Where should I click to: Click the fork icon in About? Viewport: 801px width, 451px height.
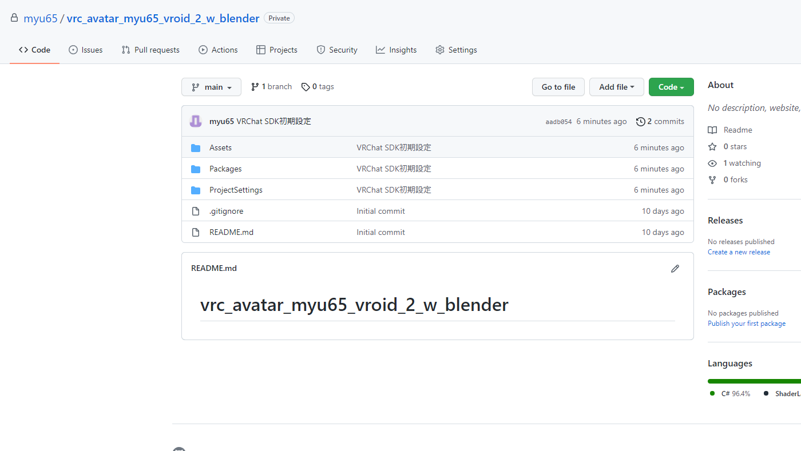[x=712, y=179]
